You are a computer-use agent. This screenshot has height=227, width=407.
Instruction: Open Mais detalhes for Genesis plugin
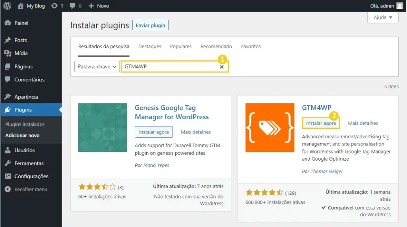tap(196, 132)
